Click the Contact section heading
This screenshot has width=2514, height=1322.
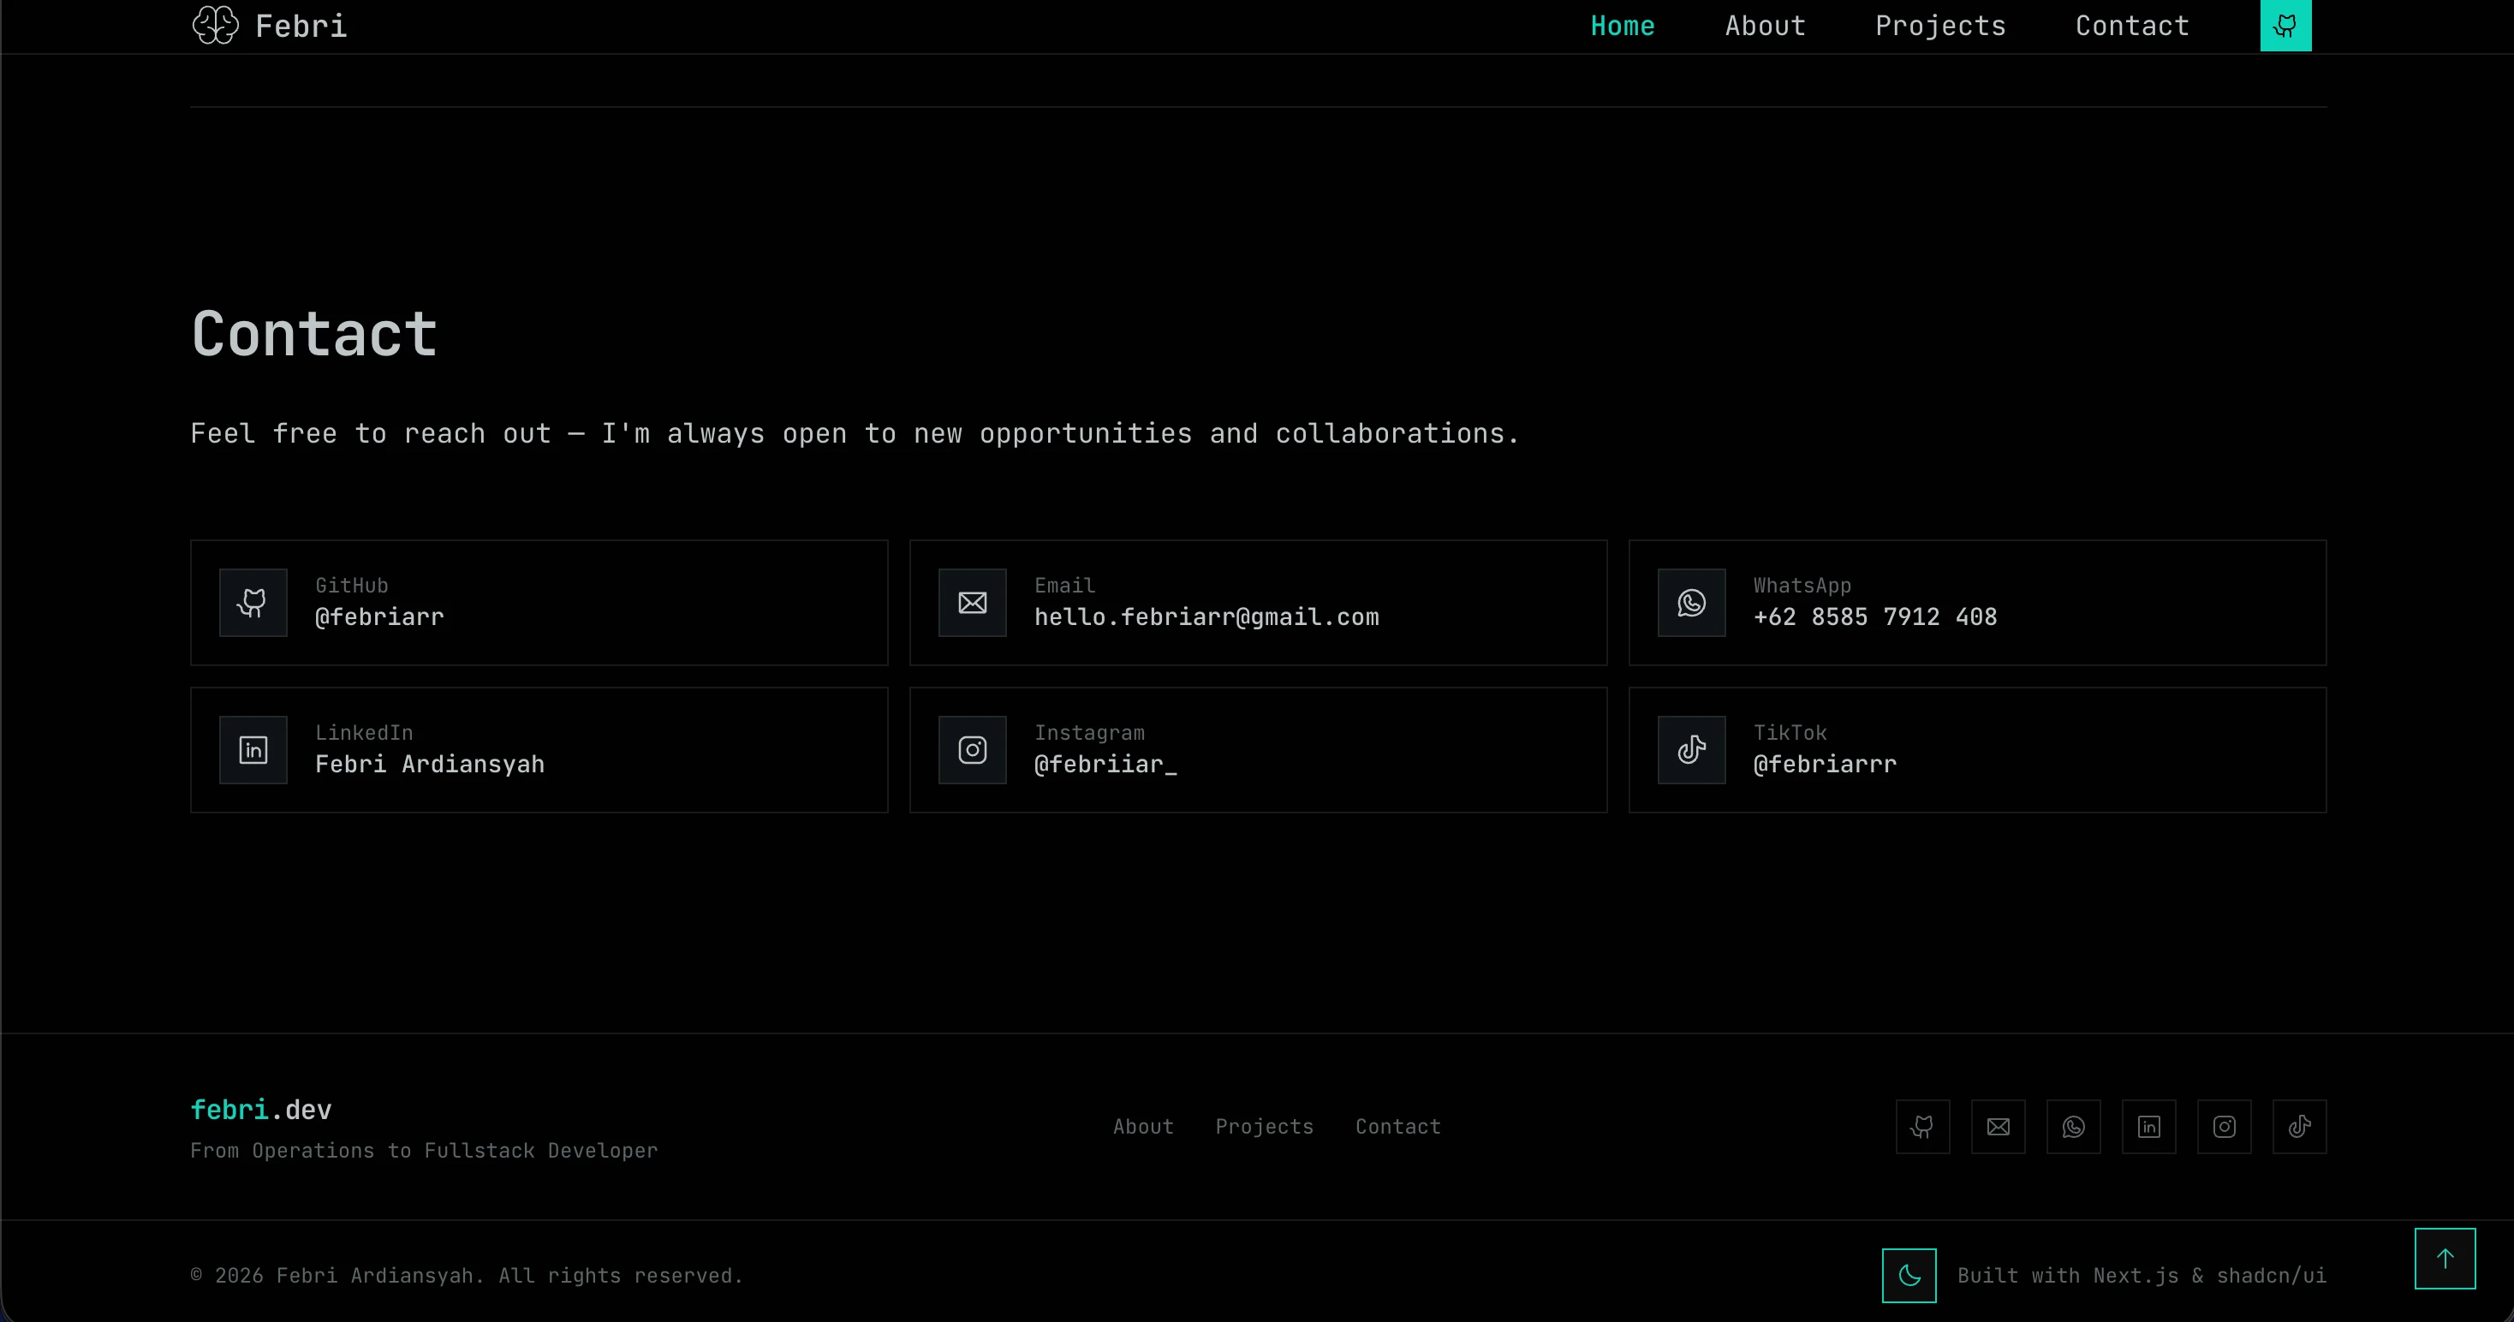click(x=314, y=334)
